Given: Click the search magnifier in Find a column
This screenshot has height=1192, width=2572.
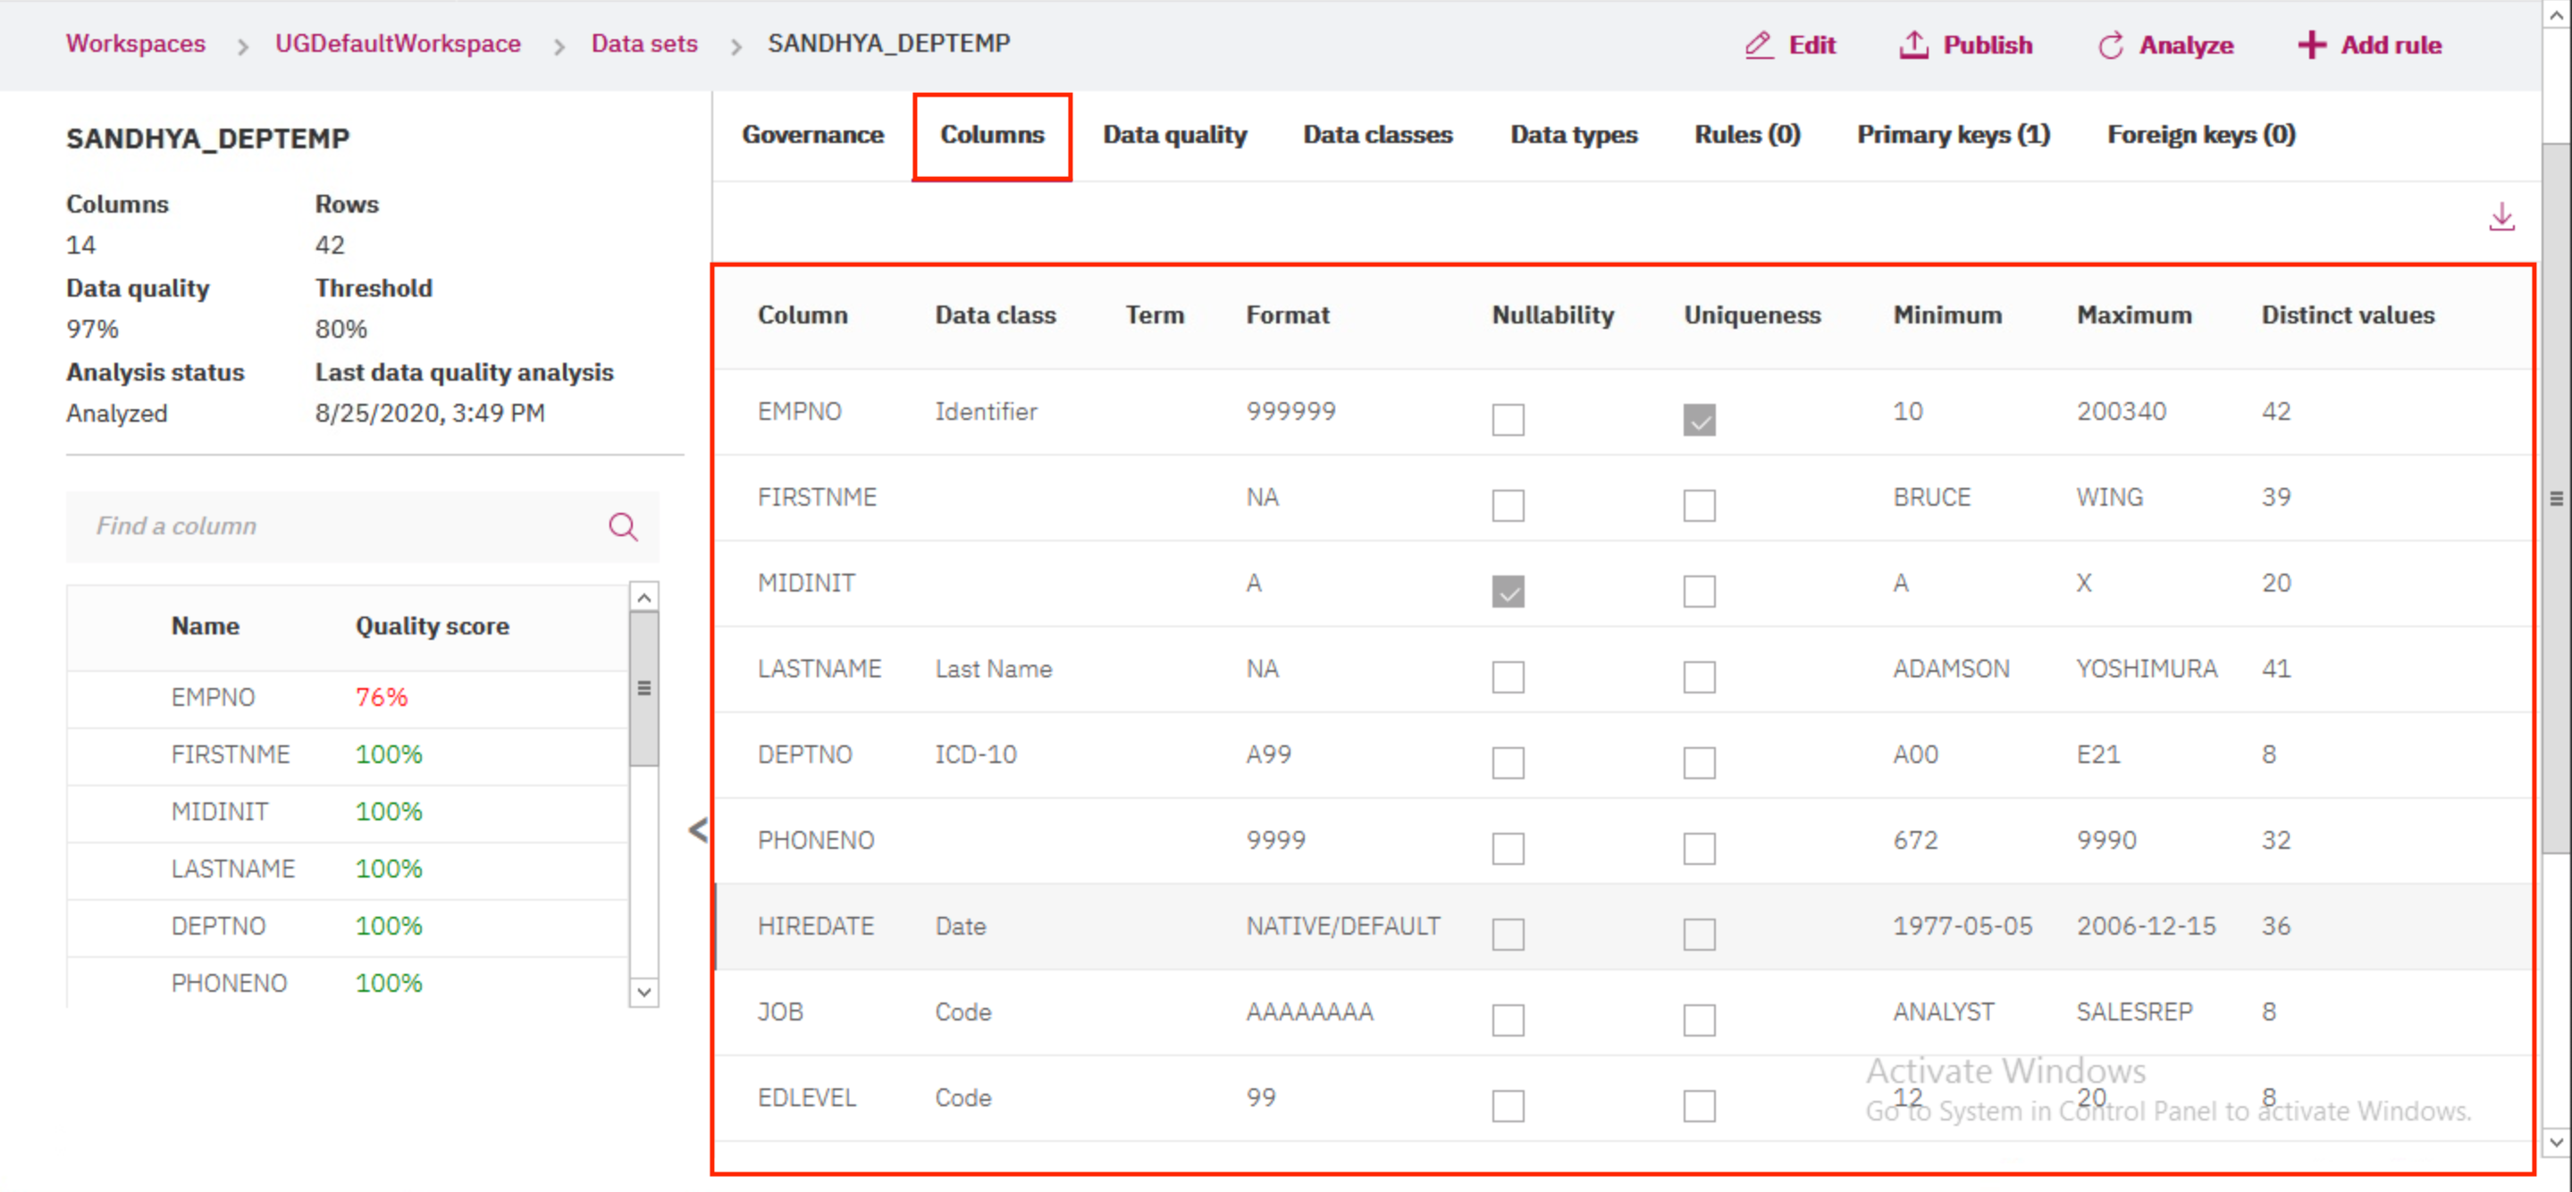Looking at the screenshot, I should tap(623, 526).
